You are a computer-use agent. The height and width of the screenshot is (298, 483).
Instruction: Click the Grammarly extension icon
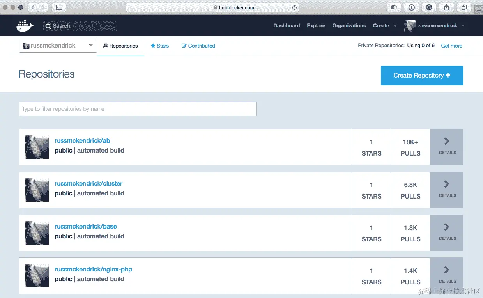[x=429, y=7]
